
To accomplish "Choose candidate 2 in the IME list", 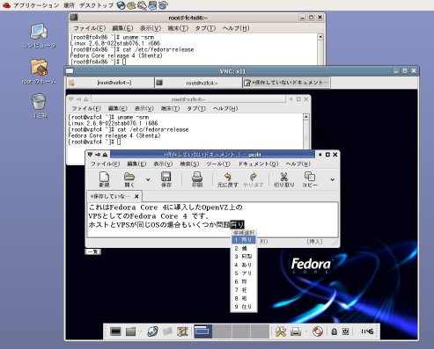I will tap(244, 248).
